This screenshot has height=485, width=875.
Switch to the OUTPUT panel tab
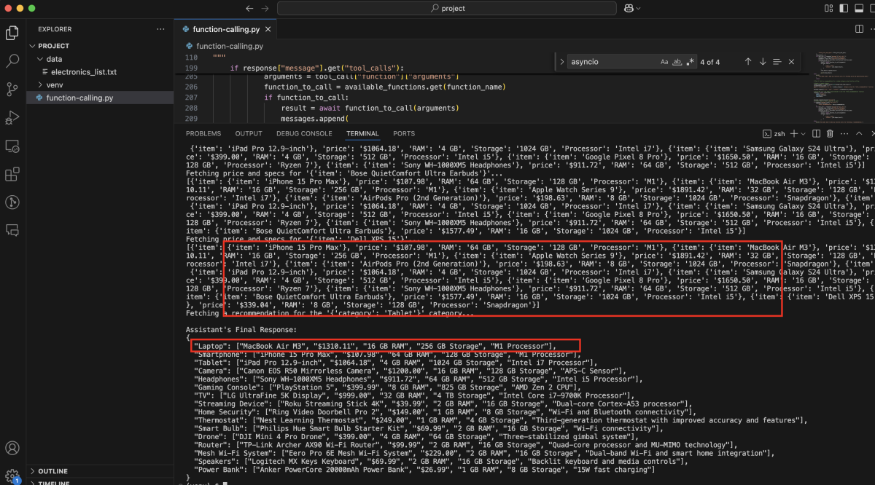click(x=249, y=133)
